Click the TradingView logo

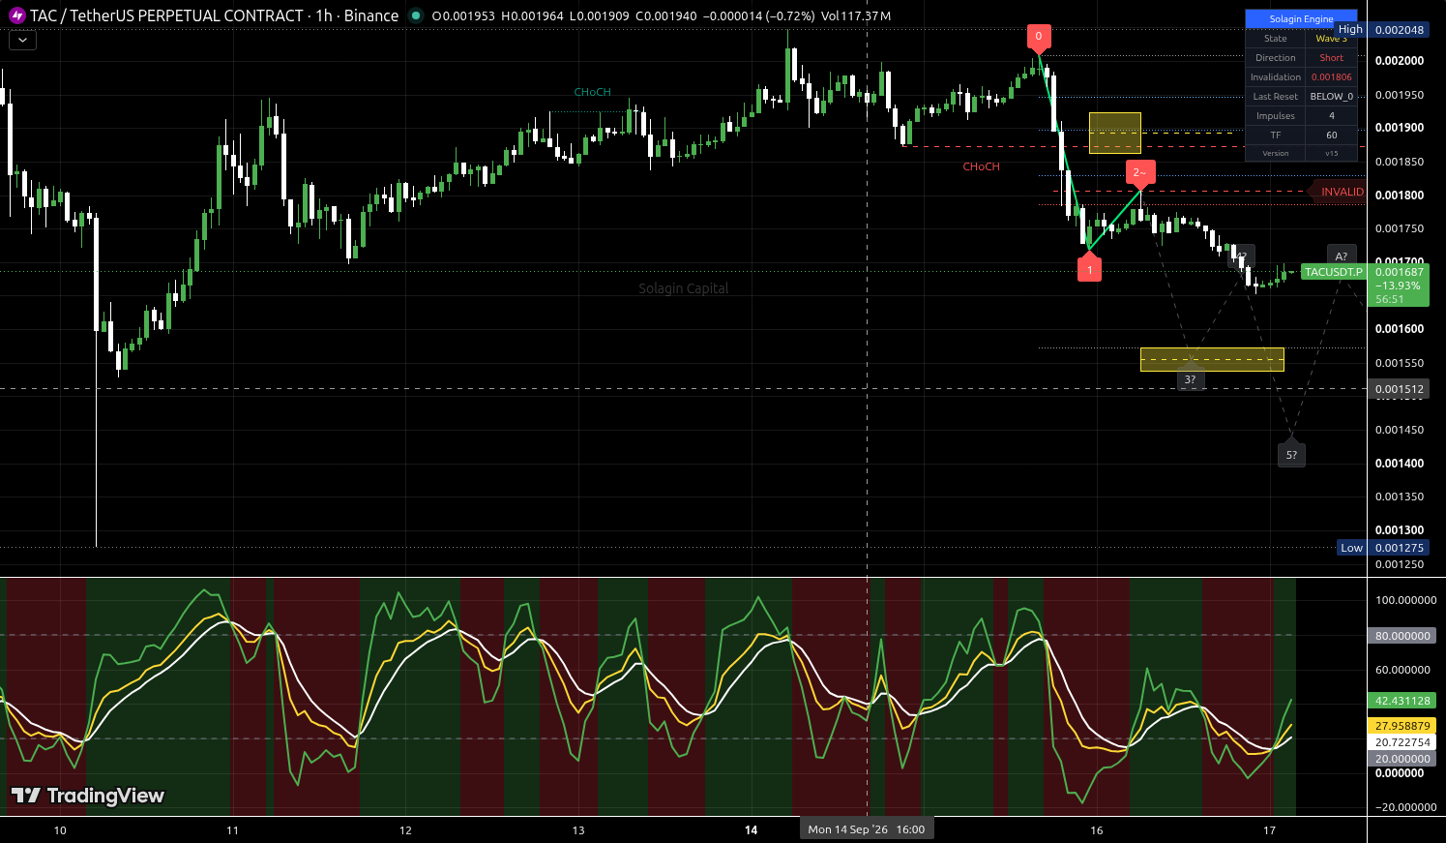(88, 796)
